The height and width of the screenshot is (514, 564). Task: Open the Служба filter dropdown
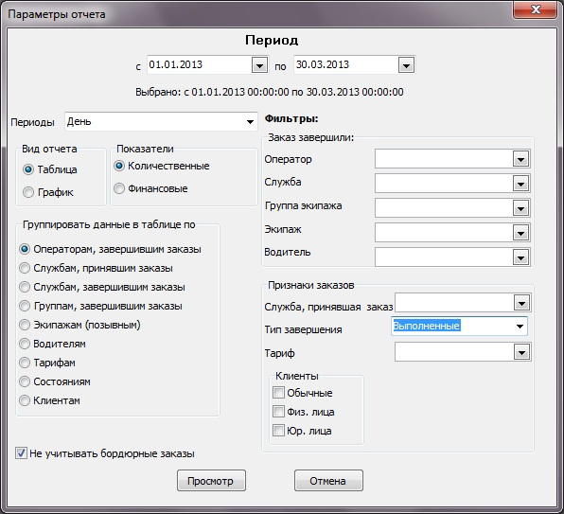[x=520, y=184]
